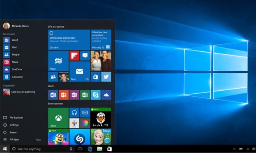Viewport: 256px width, 153px height.
Task: Click the Cortana microphone icon
Action: click(x=71, y=148)
